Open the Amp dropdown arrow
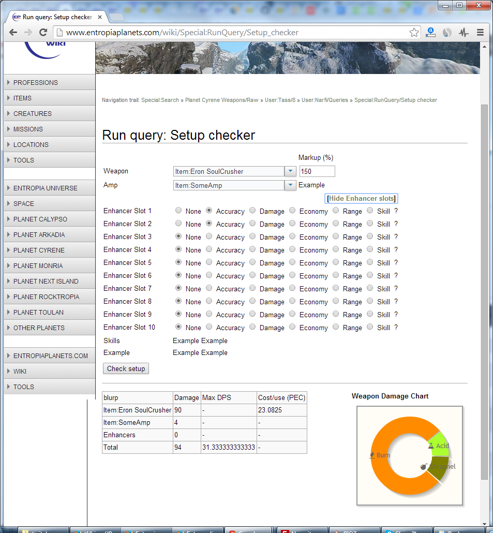This screenshot has width=493, height=533. pyautogui.click(x=290, y=185)
